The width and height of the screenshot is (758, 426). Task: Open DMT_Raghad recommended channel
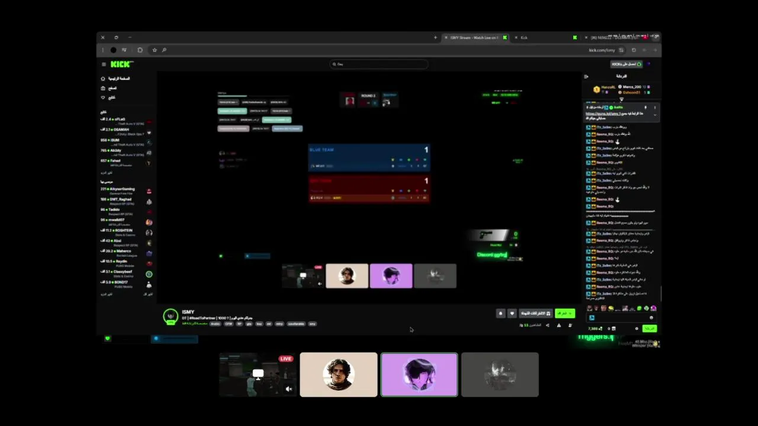(126, 201)
